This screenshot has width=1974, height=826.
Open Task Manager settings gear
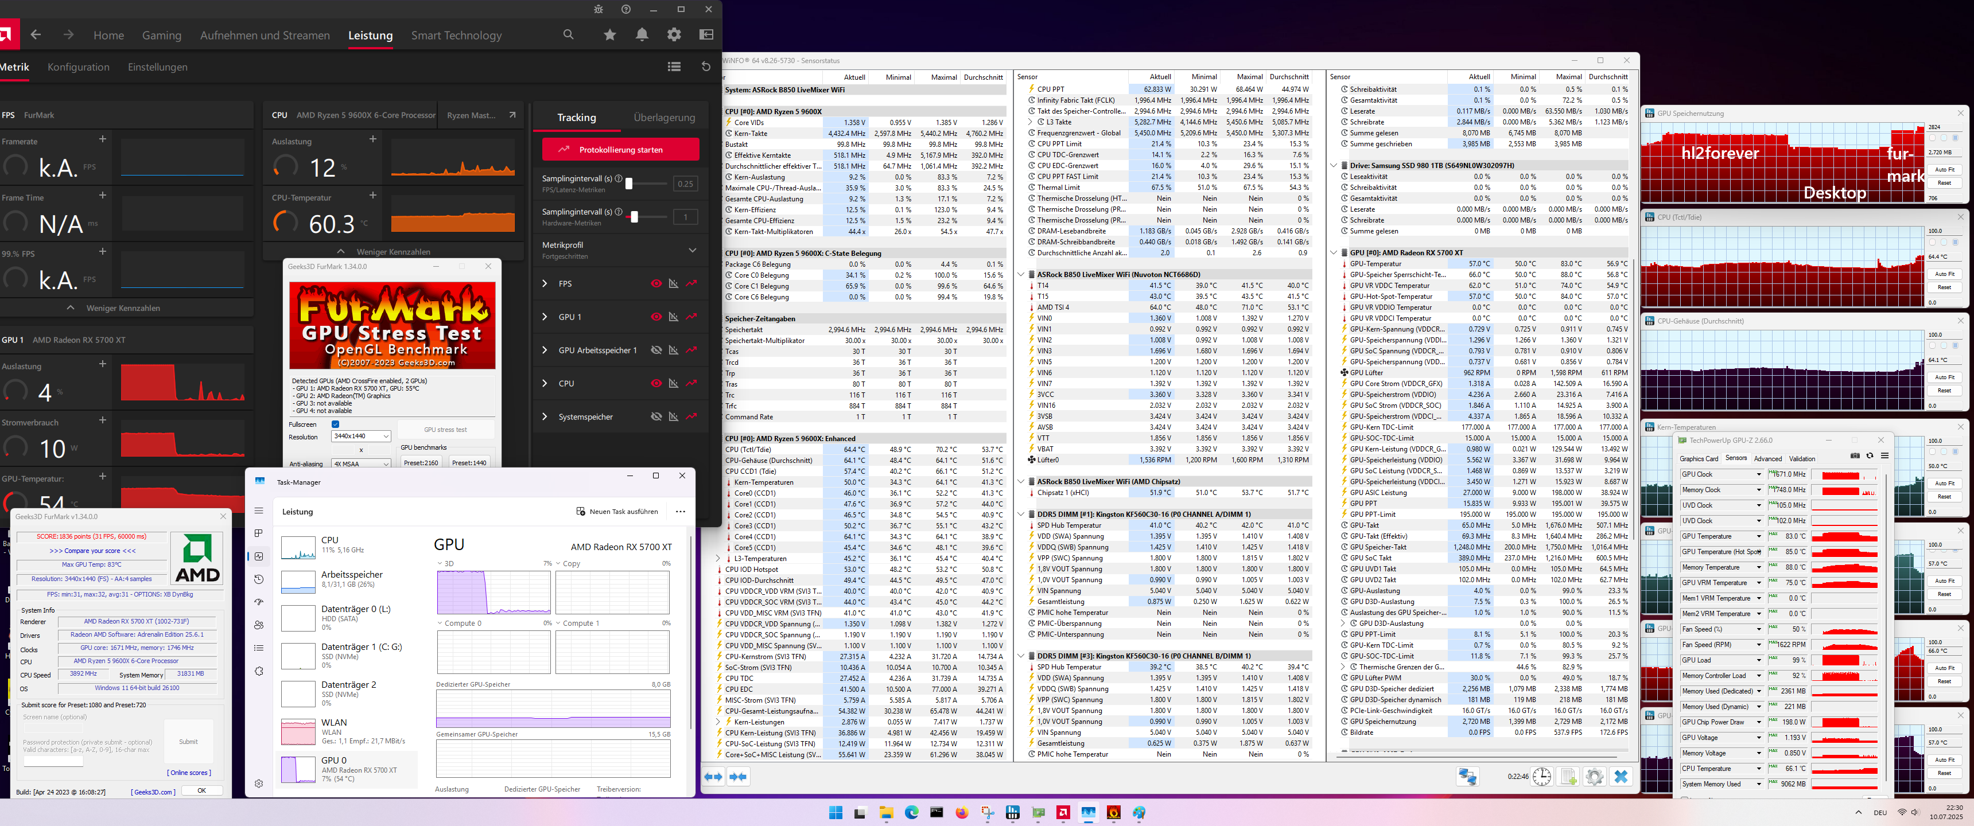click(259, 783)
